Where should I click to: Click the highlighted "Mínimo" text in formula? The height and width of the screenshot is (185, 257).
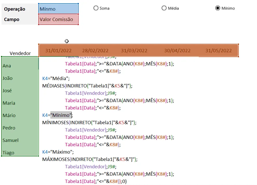[x=61, y=115]
